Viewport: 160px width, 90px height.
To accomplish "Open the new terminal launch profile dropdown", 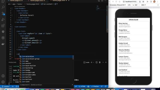I will [x=93, y=62].
